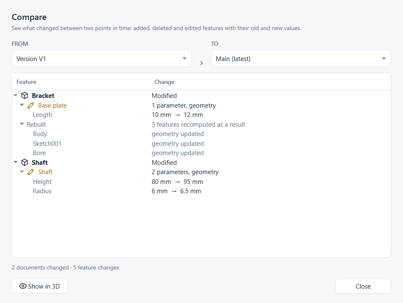The image size is (403, 303).
Task: Click the Feature column header
Action: tap(26, 82)
